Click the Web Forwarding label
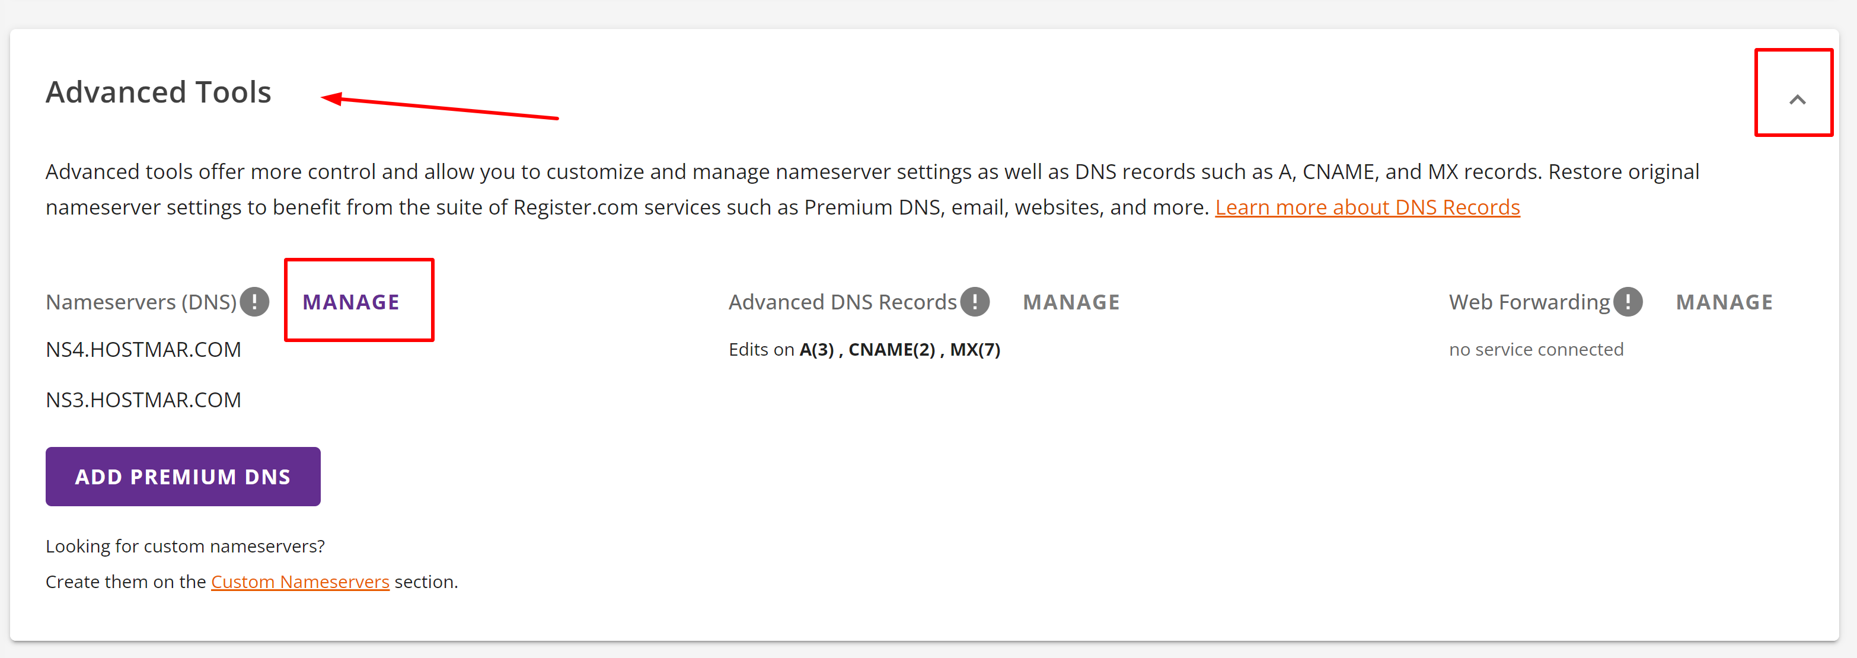The height and width of the screenshot is (658, 1857). point(1529,302)
